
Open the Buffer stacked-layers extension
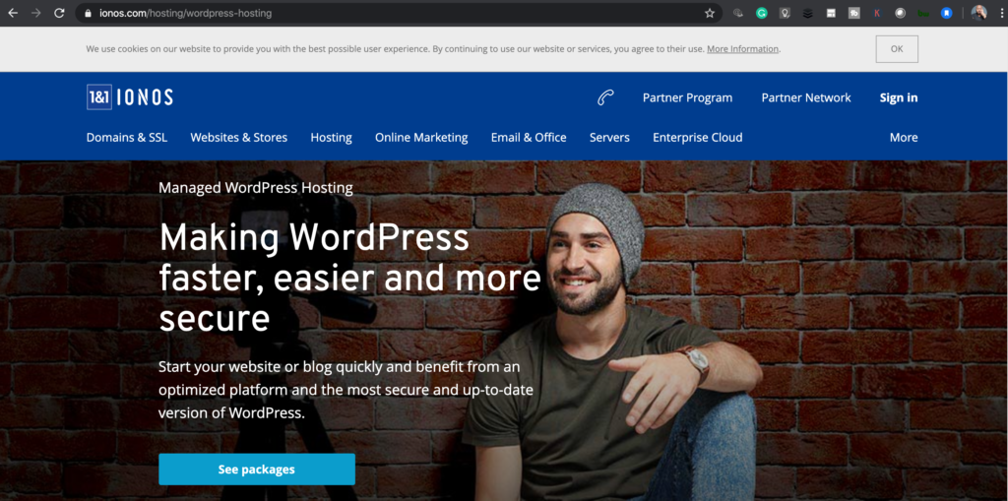(x=807, y=13)
